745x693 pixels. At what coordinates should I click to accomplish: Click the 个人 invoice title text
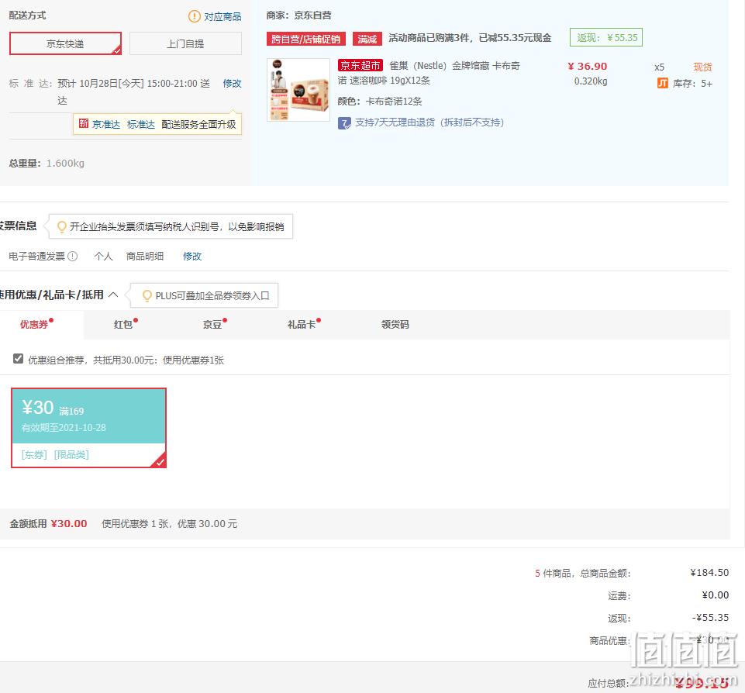coord(104,257)
